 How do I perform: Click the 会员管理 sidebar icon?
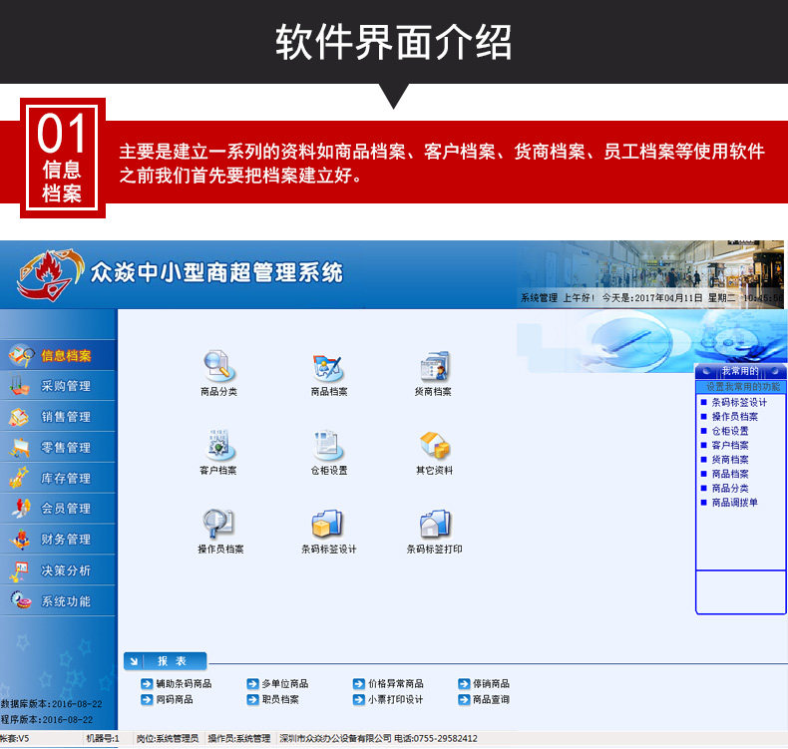(21, 509)
